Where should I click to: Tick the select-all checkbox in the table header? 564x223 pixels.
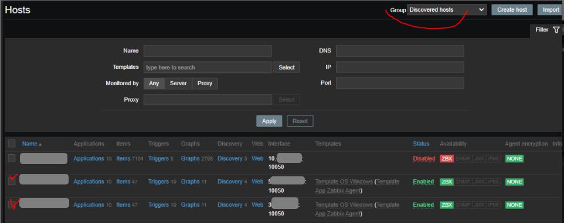point(12,144)
